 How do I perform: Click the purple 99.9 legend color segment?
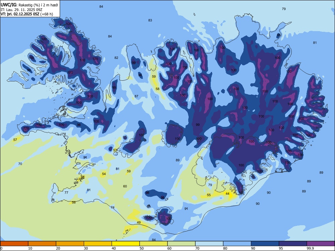(x=321, y=244)
